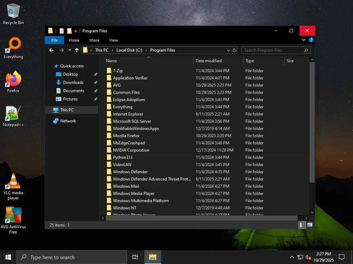Expand the root breadcrumb arrow before This PC
353x264 pixels.
(x=91, y=50)
